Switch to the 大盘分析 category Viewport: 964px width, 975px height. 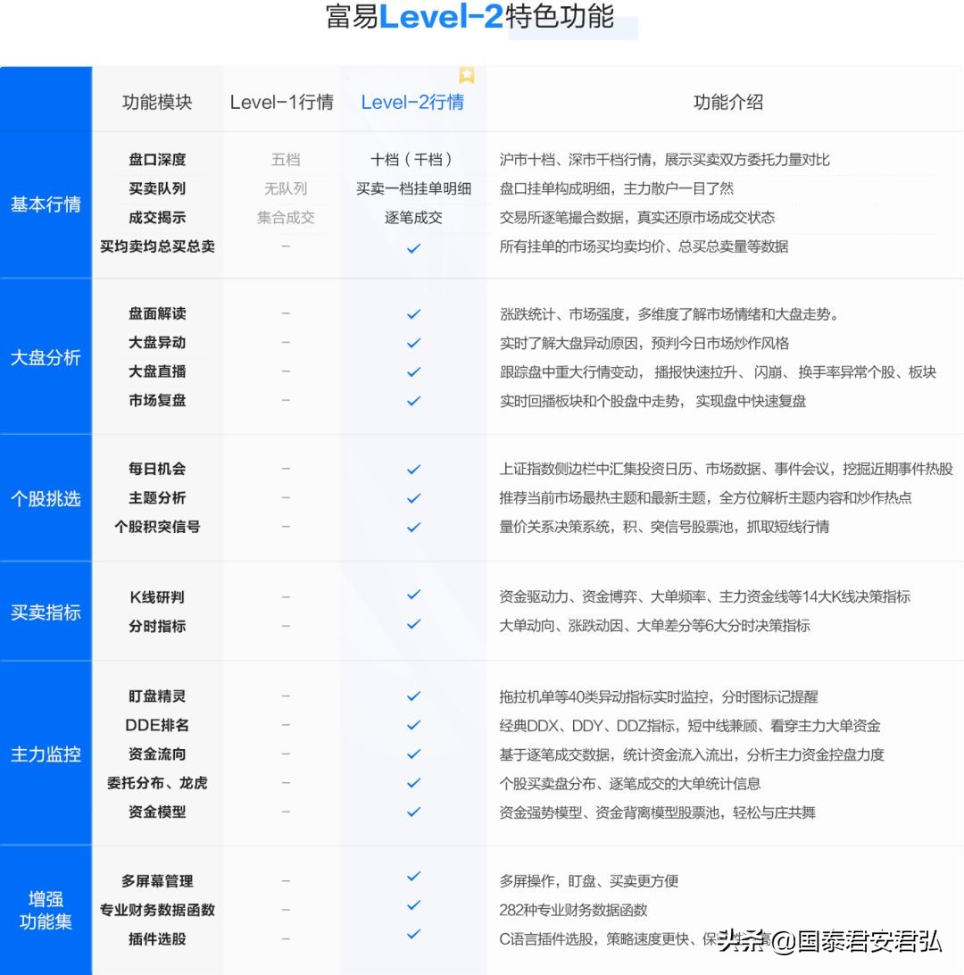pyautogui.click(x=45, y=358)
